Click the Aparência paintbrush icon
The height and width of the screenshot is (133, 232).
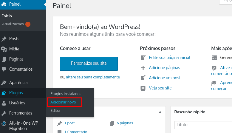pyautogui.click(x=4, y=83)
